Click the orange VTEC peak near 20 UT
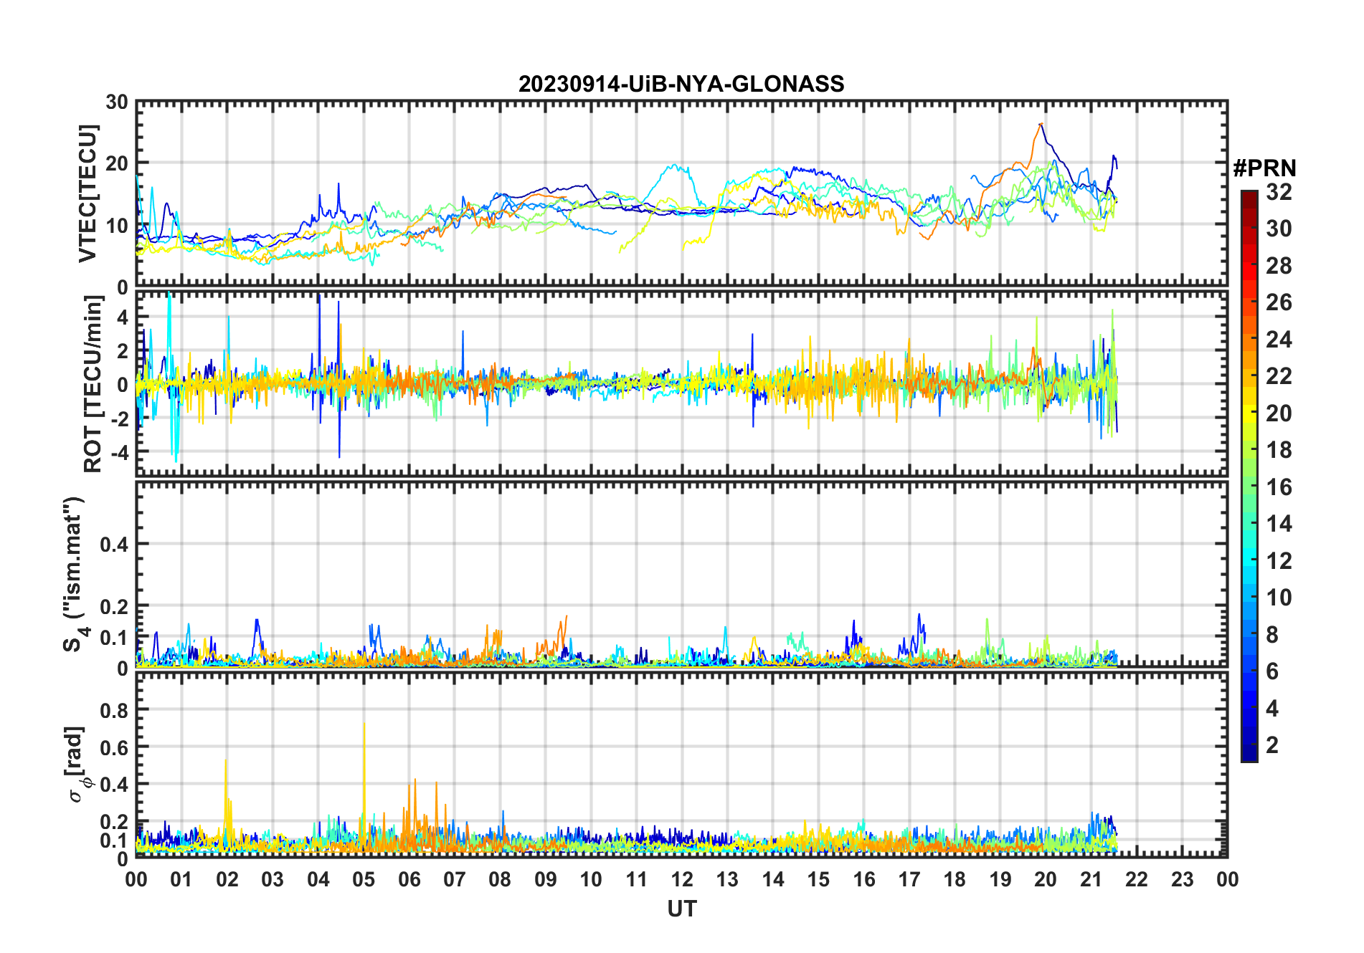This screenshot has width=1364, height=953. (x=1040, y=125)
